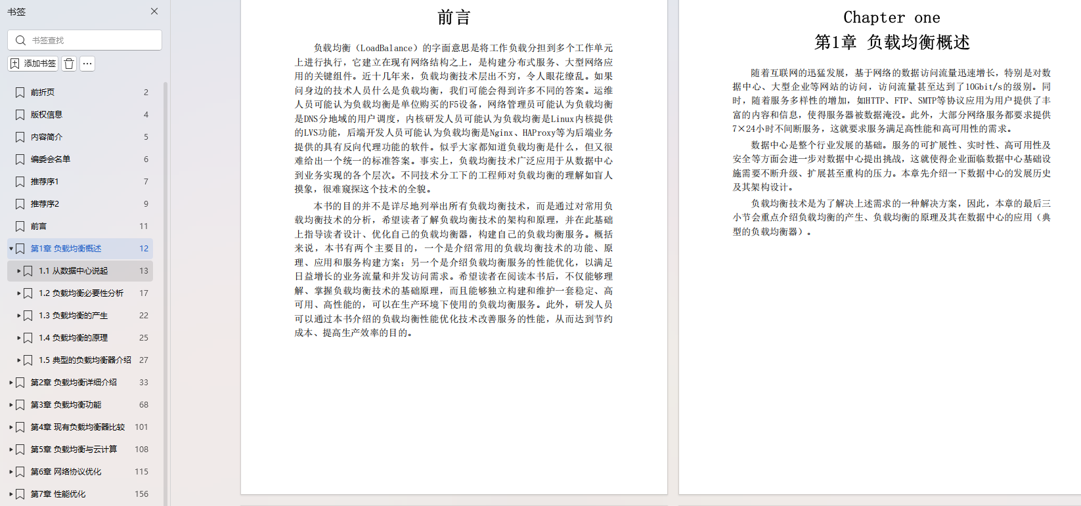
Task: Click the magnifier icon in bookmark search
Action: (20, 40)
